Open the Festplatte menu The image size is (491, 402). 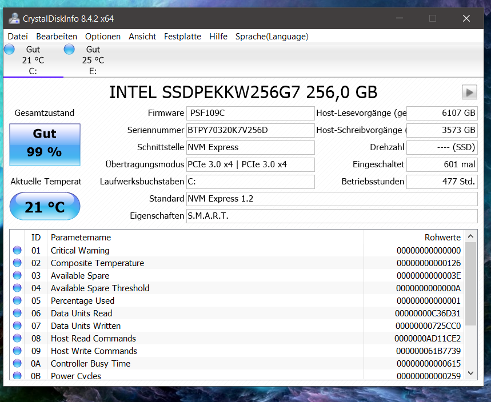pos(182,37)
